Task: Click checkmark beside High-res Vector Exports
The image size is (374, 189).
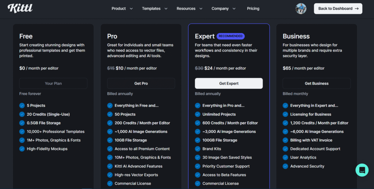Action: [x=110, y=175]
